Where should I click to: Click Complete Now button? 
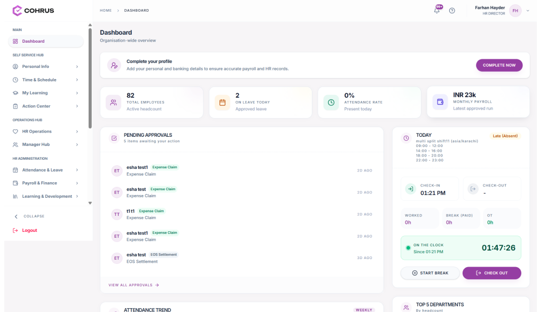click(x=499, y=65)
